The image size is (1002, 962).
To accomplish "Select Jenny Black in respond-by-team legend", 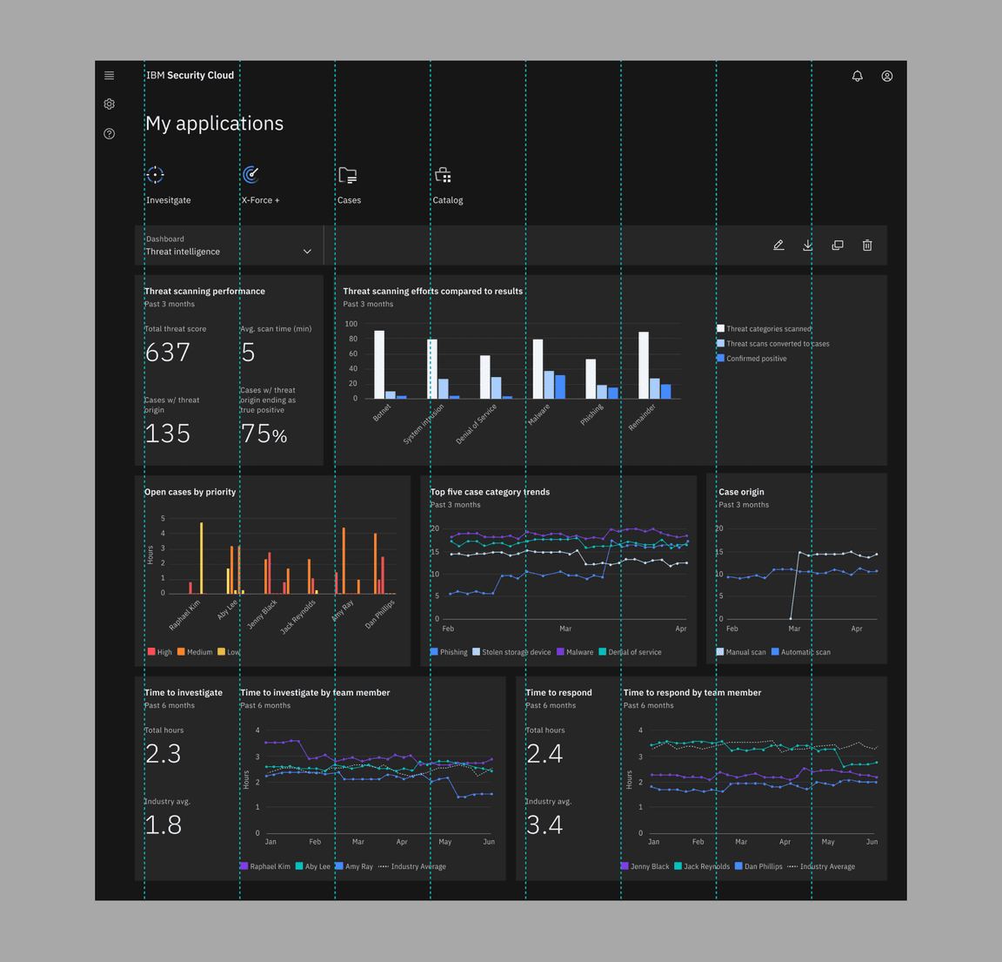I will coord(647,866).
